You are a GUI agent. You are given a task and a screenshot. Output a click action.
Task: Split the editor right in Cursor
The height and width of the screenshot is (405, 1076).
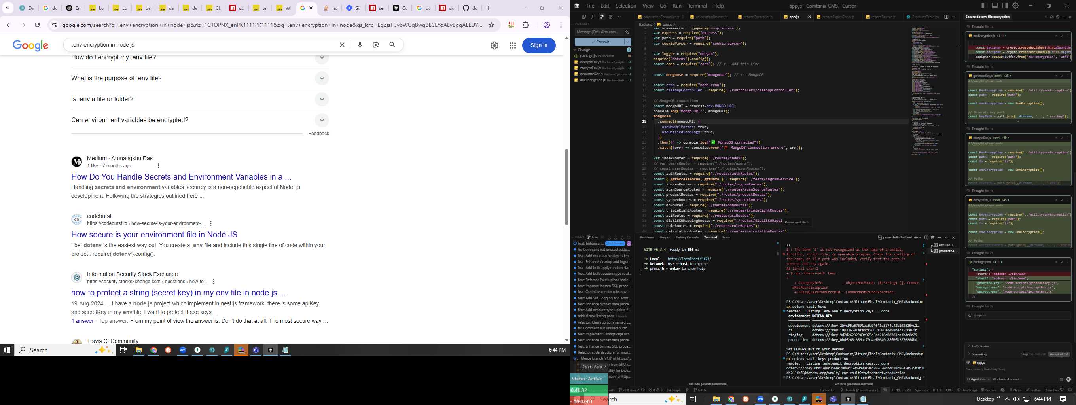pyautogui.click(x=946, y=17)
